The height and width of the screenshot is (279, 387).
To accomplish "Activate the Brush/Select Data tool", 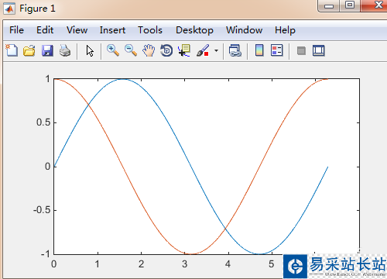I will [x=203, y=50].
